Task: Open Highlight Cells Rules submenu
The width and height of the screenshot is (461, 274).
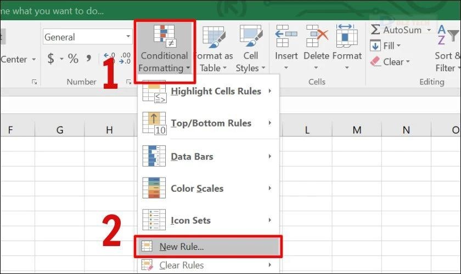Action: pyautogui.click(x=209, y=92)
